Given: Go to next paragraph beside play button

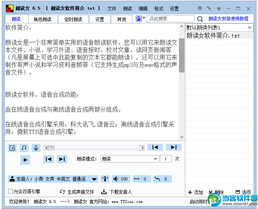Looking at the screenshot, I should click(62, 159).
